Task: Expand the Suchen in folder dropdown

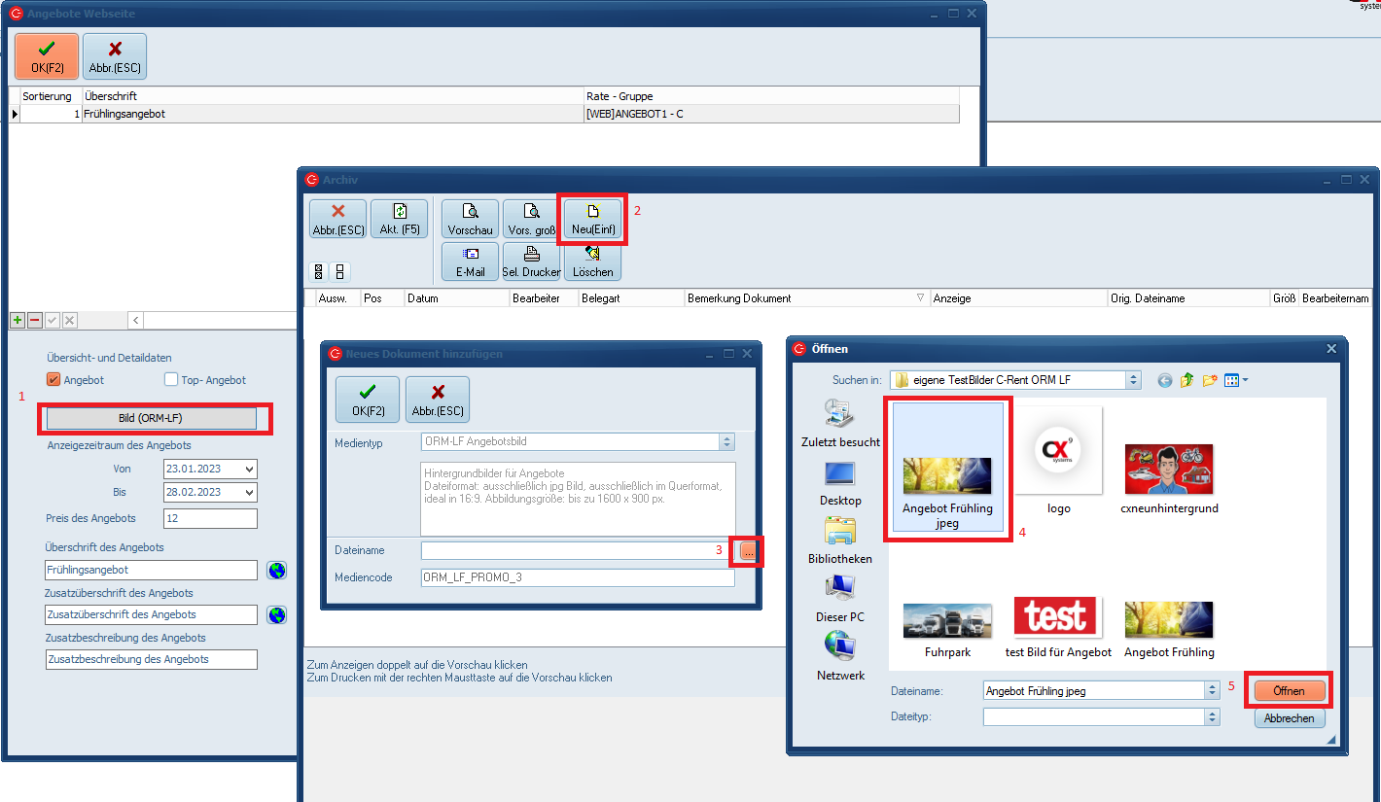Action: click(x=1133, y=380)
